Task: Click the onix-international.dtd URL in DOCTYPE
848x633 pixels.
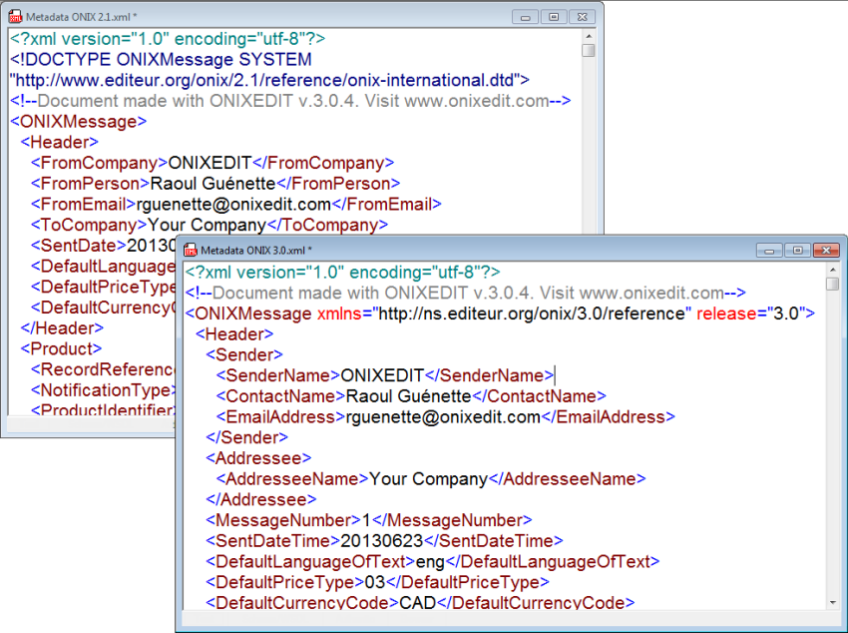Action: tap(267, 80)
